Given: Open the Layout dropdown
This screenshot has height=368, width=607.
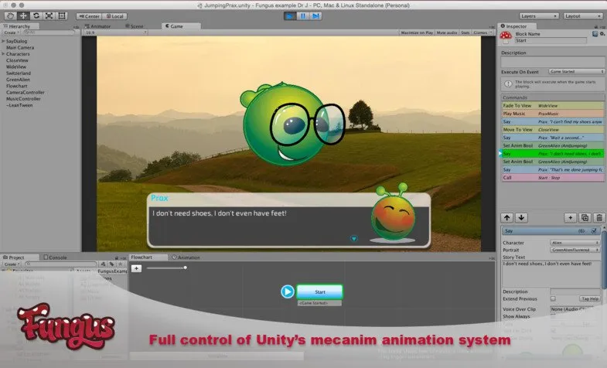Looking at the screenshot, I should 582,16.
